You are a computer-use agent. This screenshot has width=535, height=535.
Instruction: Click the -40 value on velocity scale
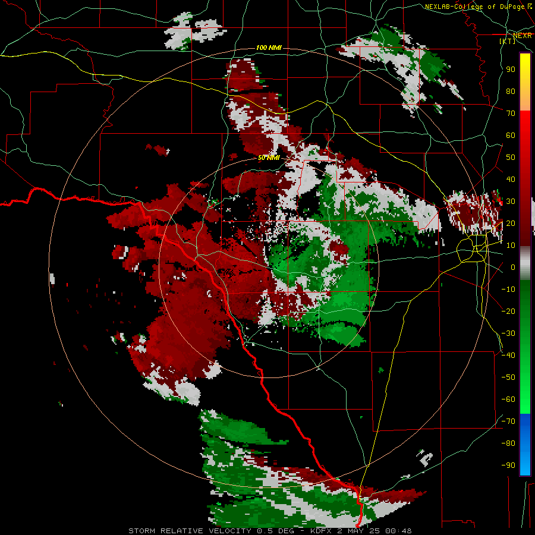point(508,355)
